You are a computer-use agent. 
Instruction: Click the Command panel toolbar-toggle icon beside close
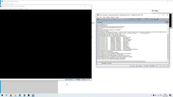(x=166, y=22)
